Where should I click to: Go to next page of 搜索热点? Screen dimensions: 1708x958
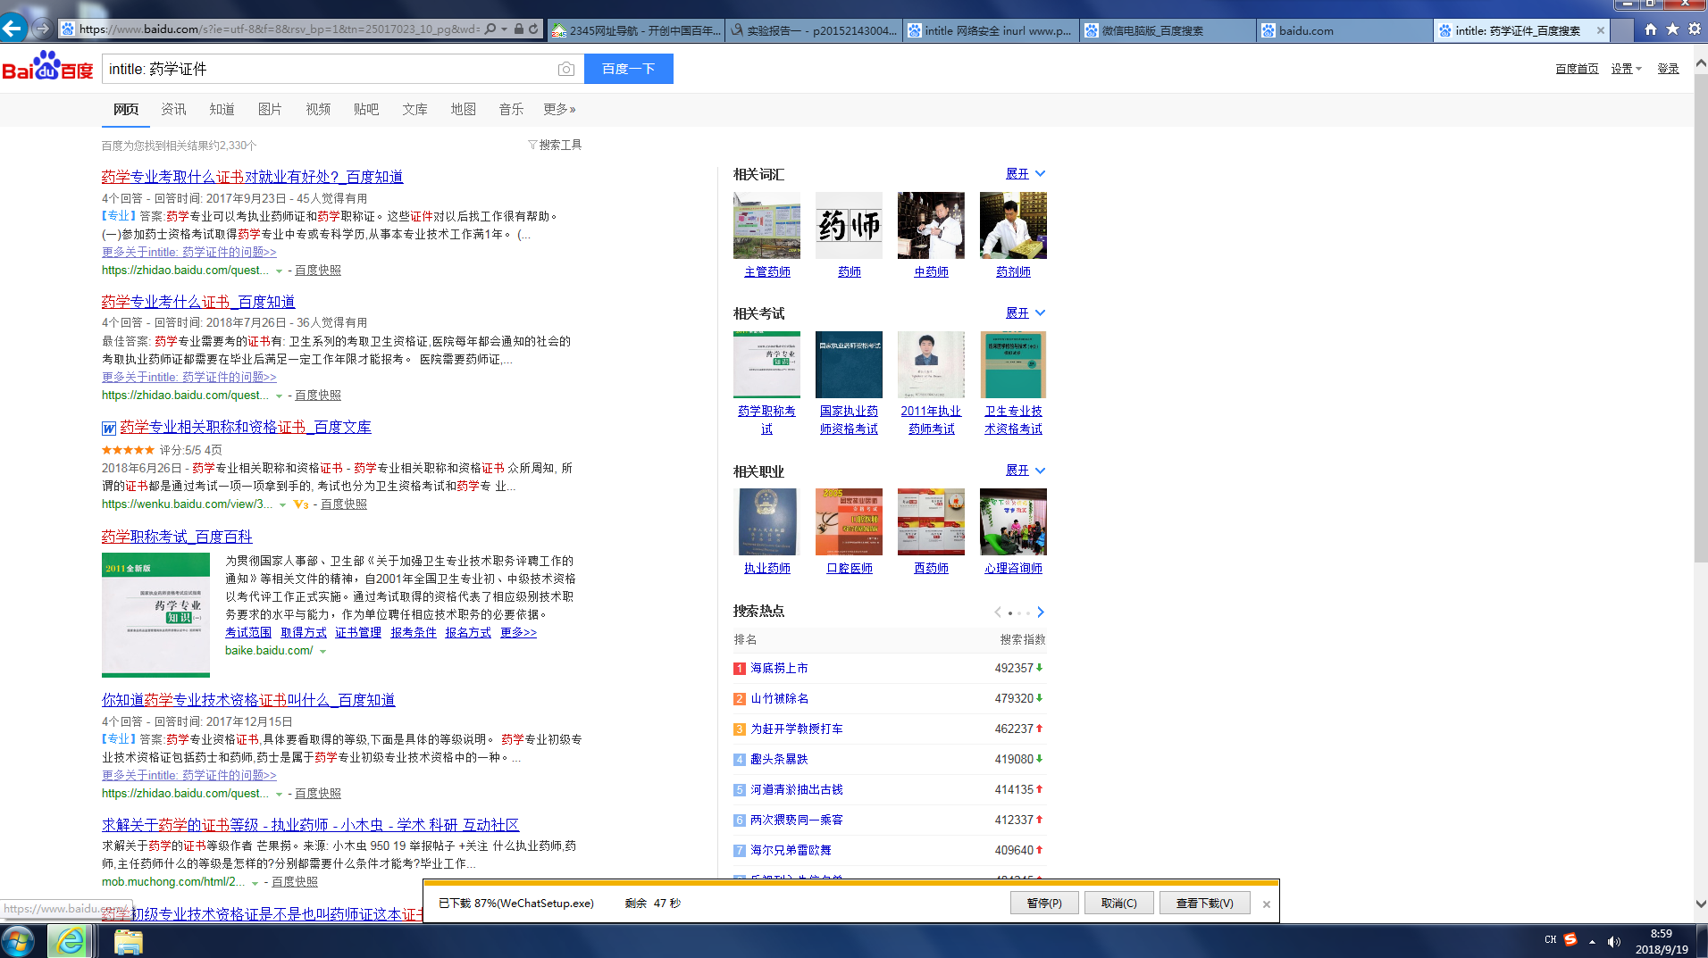[1041, 612]
